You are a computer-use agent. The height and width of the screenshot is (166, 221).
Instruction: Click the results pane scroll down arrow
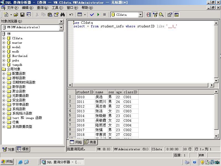click(216, 136)
